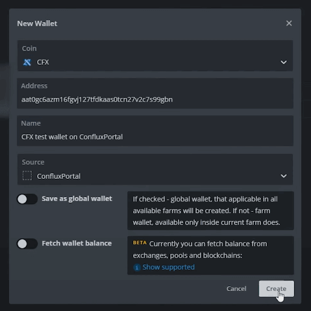This screenshot has width=311, height=311.
Task: Click the ConfluxPortal placeholder icon
Action: pyautogui.click(x=27, y=176)
